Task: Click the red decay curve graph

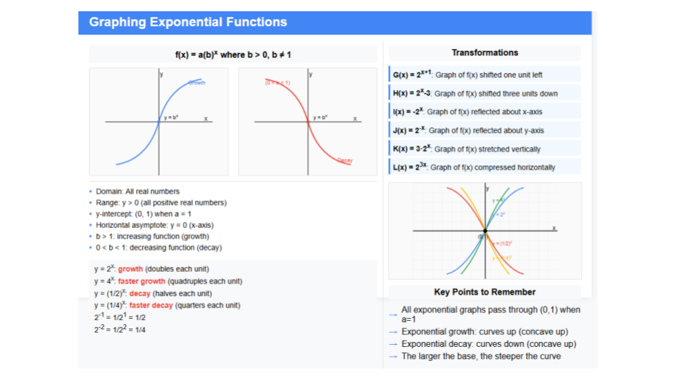Action: pos(308,122)
